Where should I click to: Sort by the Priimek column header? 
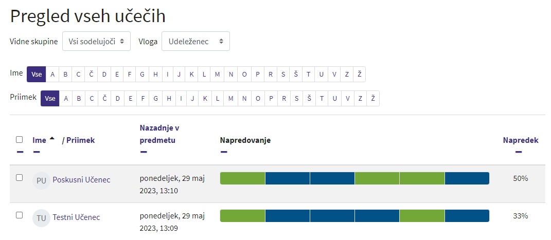(80, 140)
